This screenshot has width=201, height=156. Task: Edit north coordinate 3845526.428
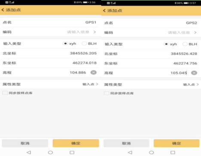point(151,54)
